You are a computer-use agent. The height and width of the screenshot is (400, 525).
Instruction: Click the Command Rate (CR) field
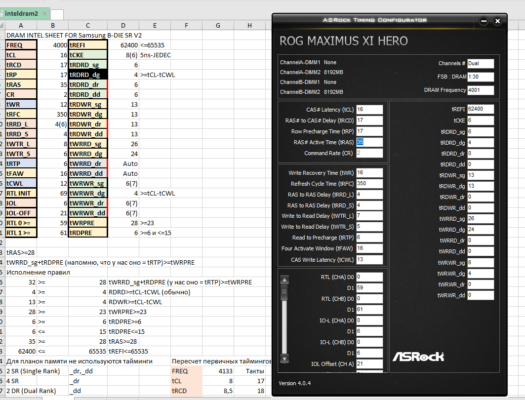[x=369, y=153]
